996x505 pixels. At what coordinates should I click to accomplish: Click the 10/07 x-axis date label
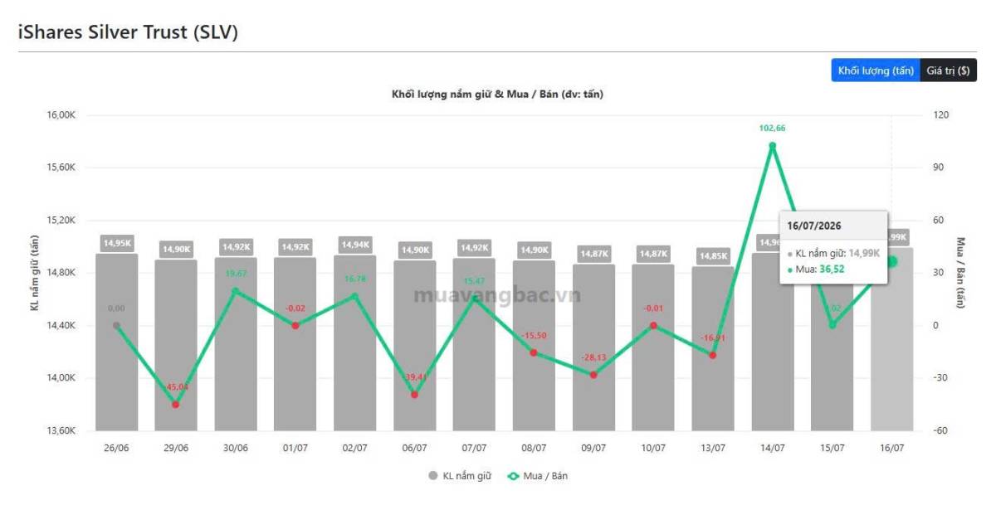point(653,448)
